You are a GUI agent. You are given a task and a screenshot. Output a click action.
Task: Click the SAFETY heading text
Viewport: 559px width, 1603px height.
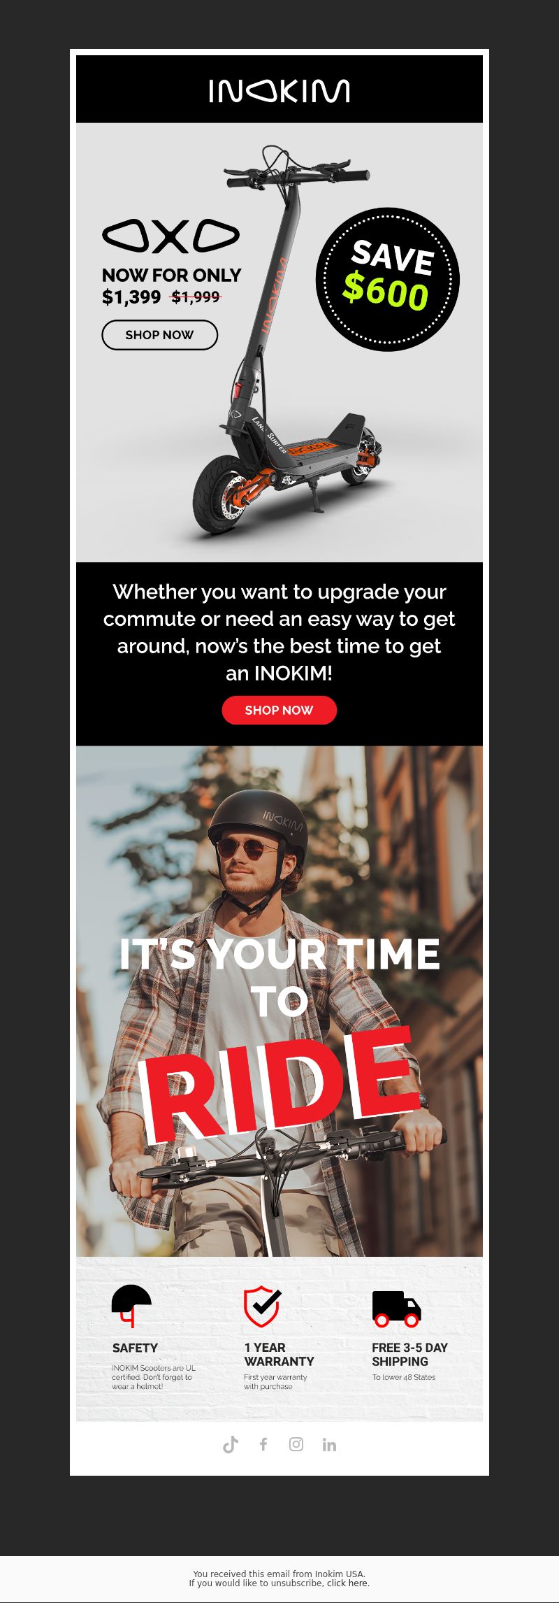[135, 1348]
